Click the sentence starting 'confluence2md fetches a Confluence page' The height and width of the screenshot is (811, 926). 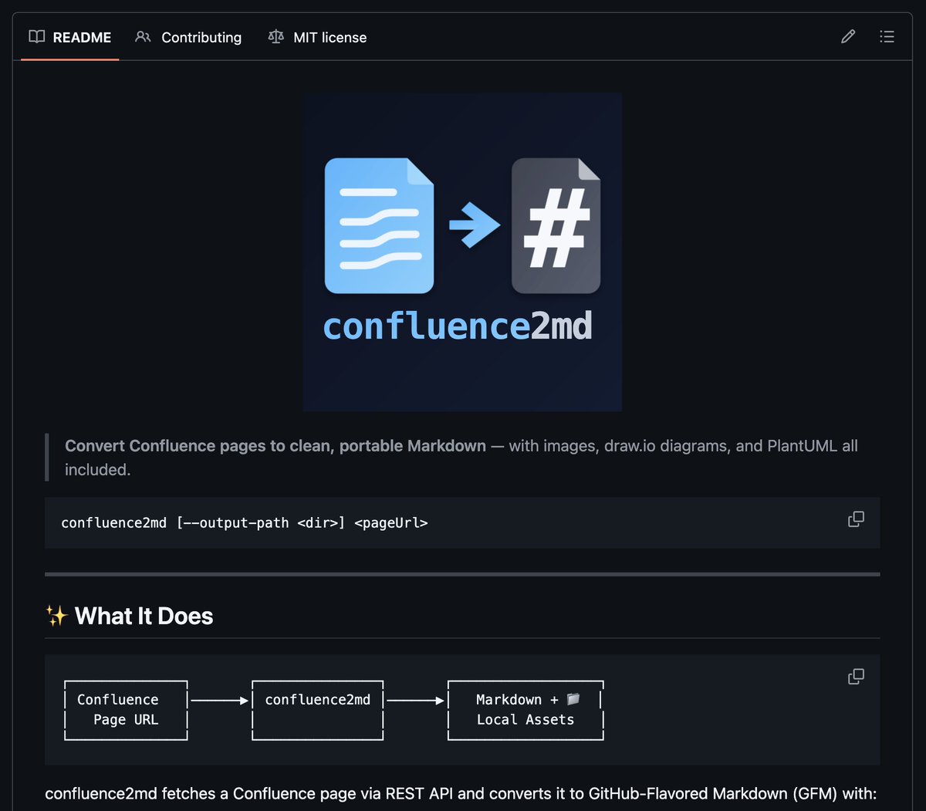coord(461,793)
